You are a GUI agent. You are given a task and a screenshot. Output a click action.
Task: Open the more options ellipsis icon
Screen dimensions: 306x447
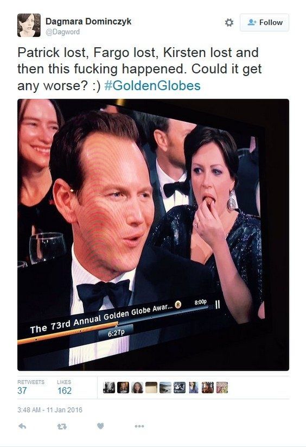tap(139, 426)
